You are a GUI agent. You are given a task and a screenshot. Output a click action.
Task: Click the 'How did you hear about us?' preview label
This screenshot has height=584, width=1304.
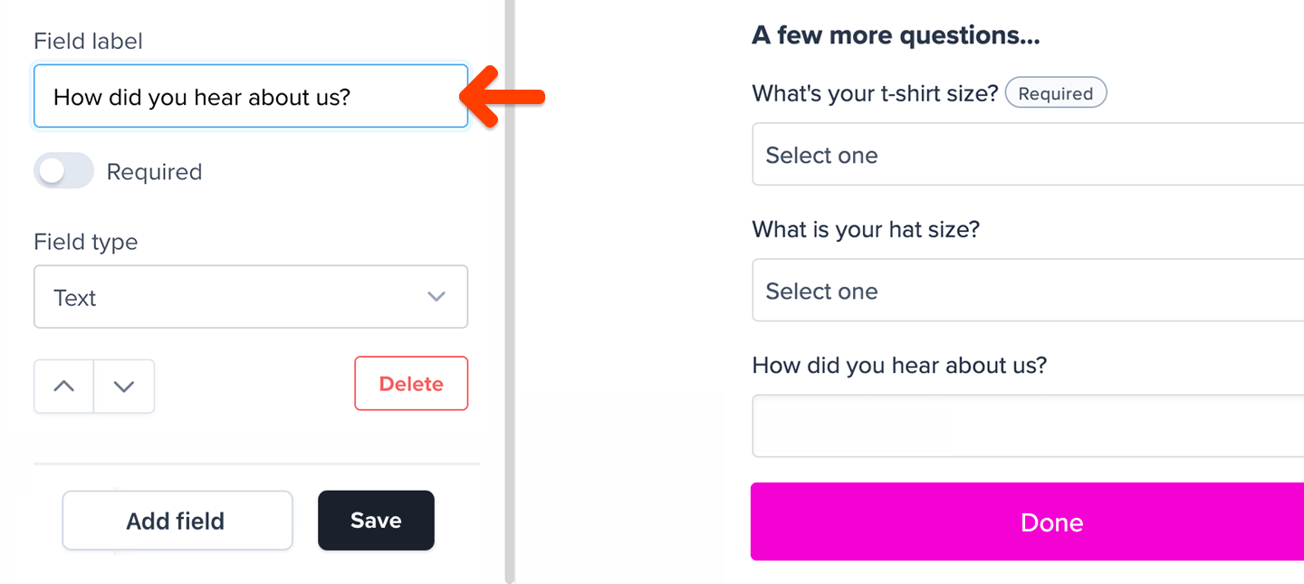point(898,365)
